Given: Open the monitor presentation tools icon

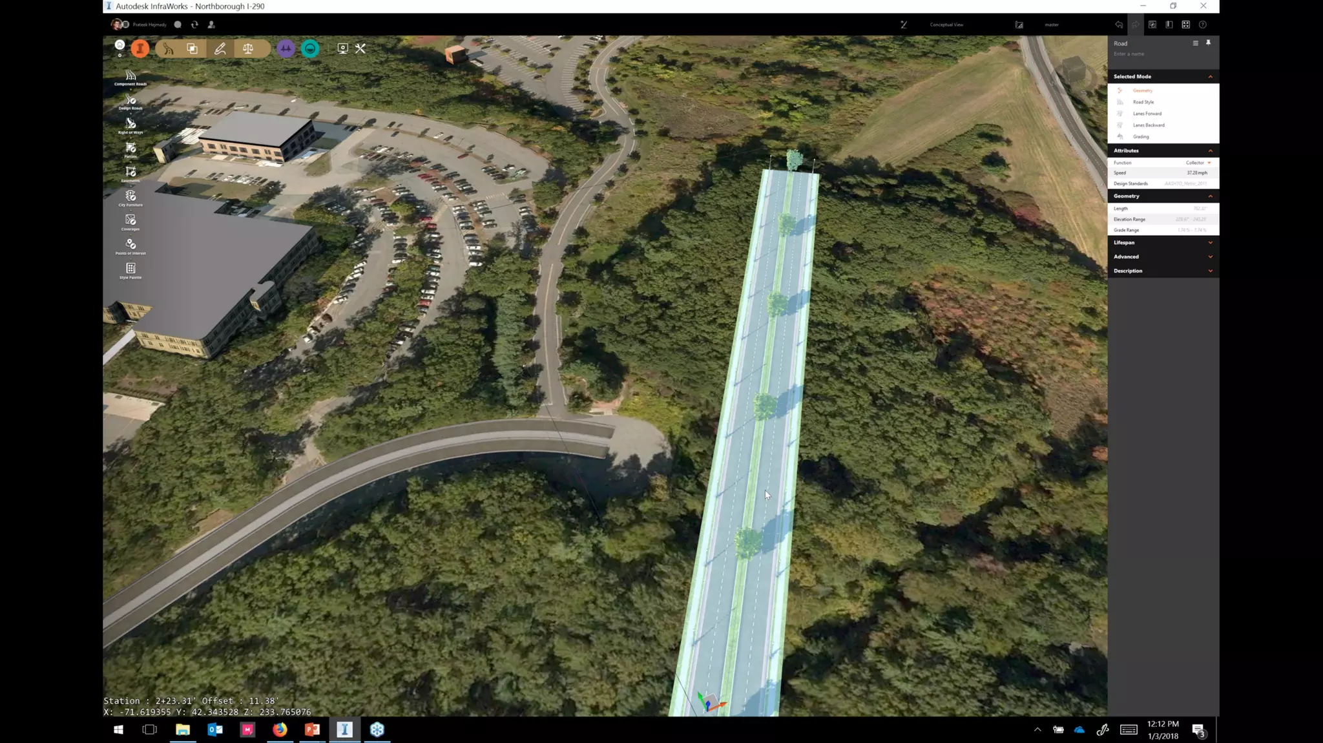Looking at the screenshot, I should [342, 48].
